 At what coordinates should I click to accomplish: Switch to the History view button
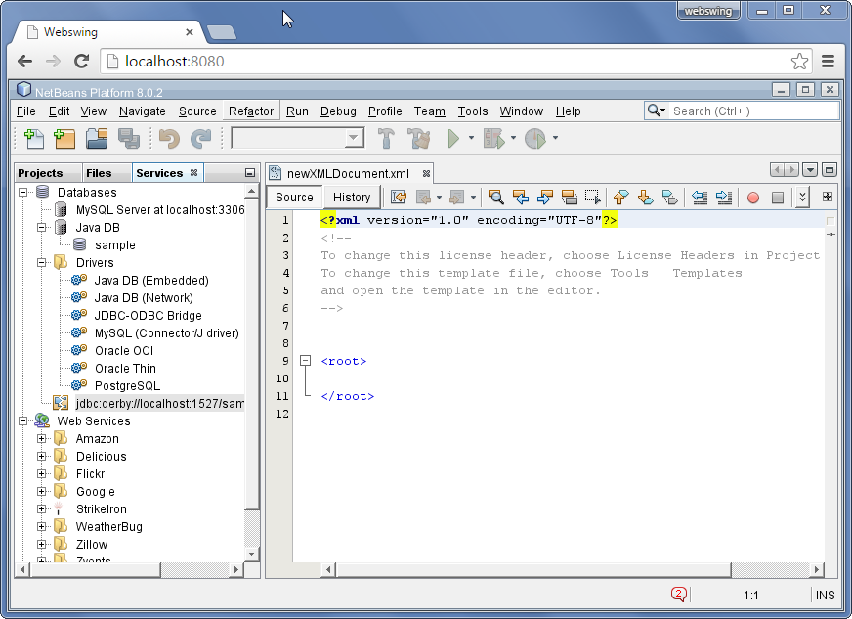click(352, 198)
